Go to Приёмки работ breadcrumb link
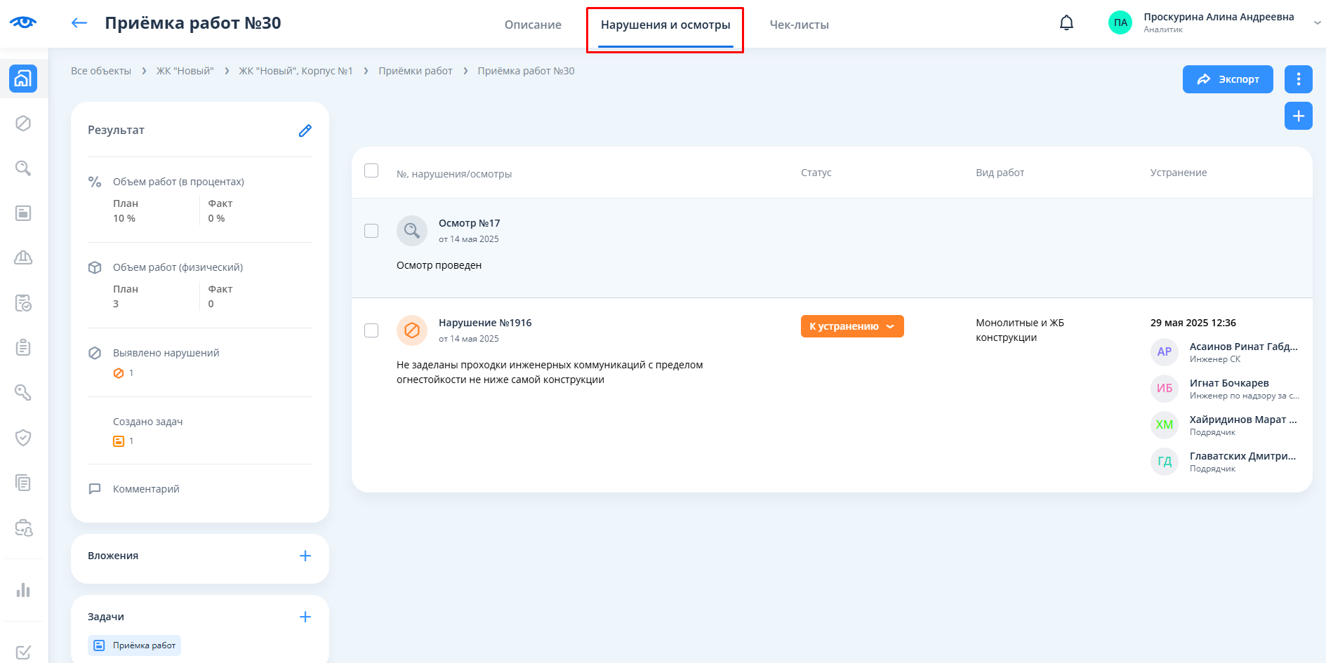The height and width of the screenshot is (663, 1326). (x=415, y=71)
